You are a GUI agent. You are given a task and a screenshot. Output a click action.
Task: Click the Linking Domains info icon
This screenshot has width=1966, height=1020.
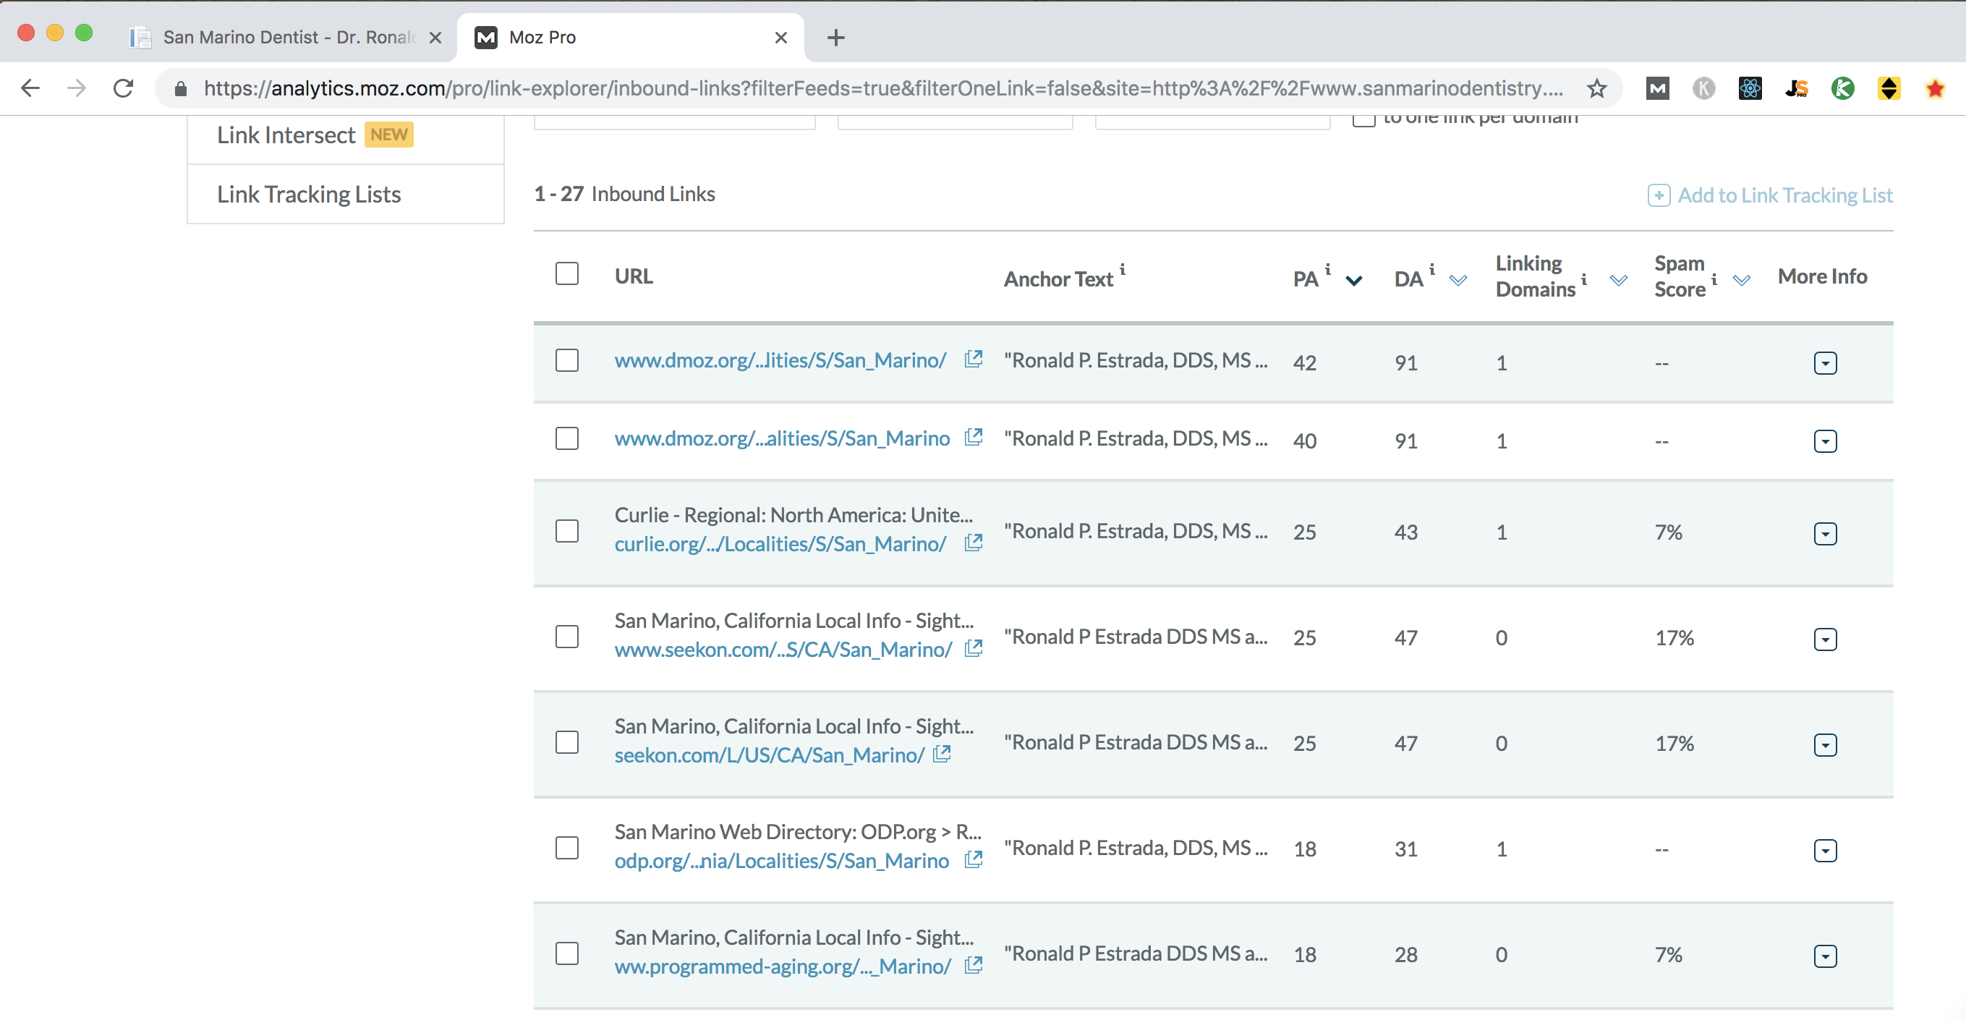pyautogui.click(x=1584, y=279)
